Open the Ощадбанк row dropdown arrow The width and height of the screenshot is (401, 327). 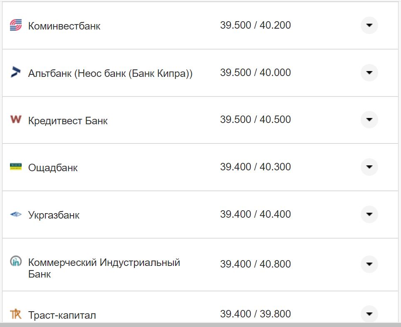coord(369,167)
